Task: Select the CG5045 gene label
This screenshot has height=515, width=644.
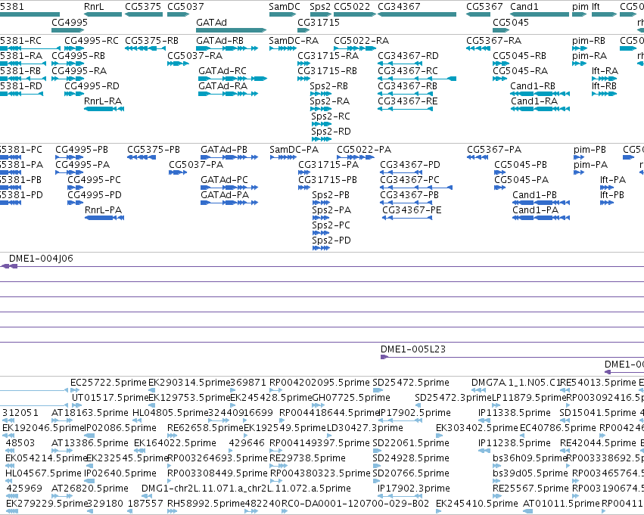Action: 511,22
